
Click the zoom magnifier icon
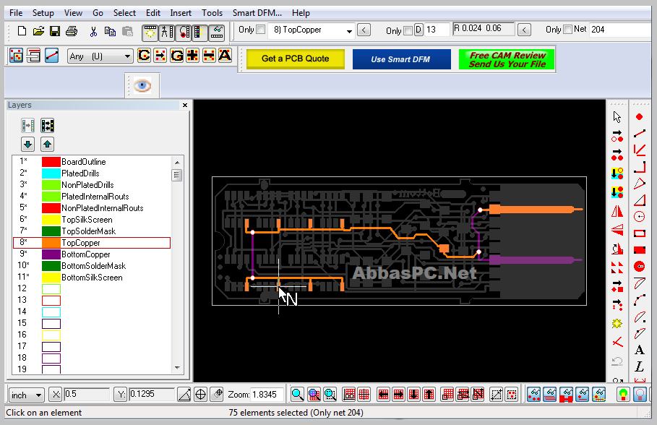click(x=297, y=395)
